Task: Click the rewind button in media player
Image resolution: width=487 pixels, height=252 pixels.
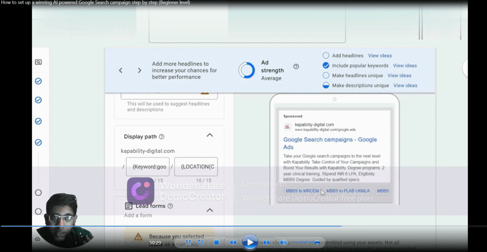Action: pyautogui.click(x=233, y=243)
